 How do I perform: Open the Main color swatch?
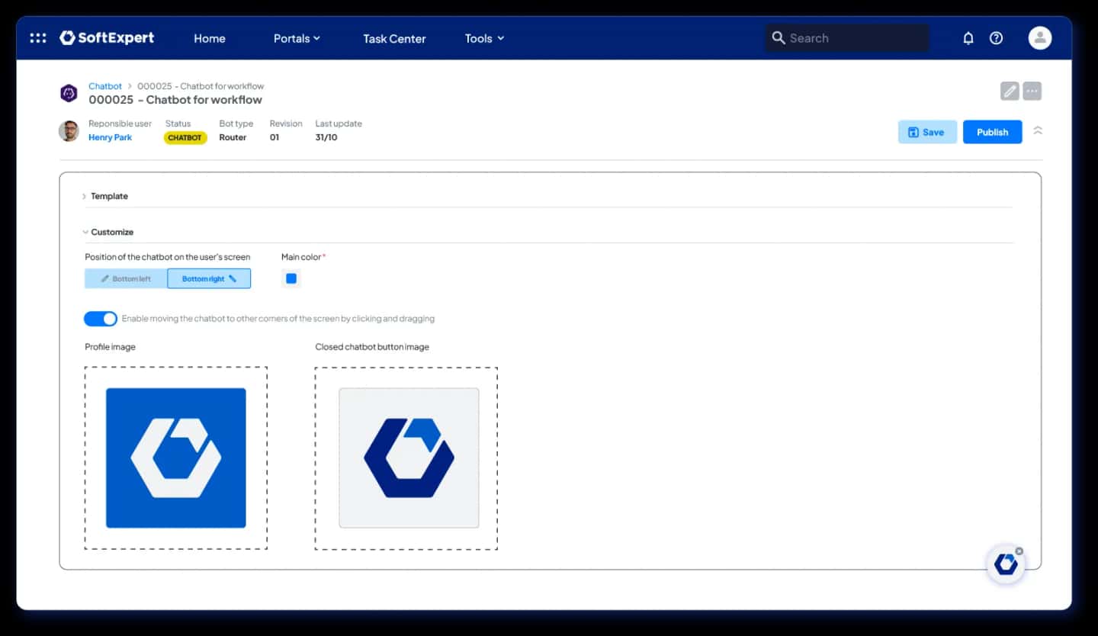point(291,278)
